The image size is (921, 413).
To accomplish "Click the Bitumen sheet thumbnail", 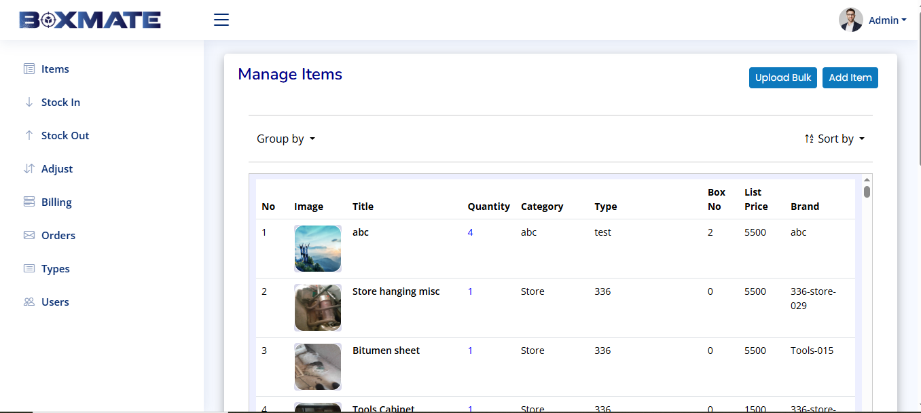I will click(318, 367).
